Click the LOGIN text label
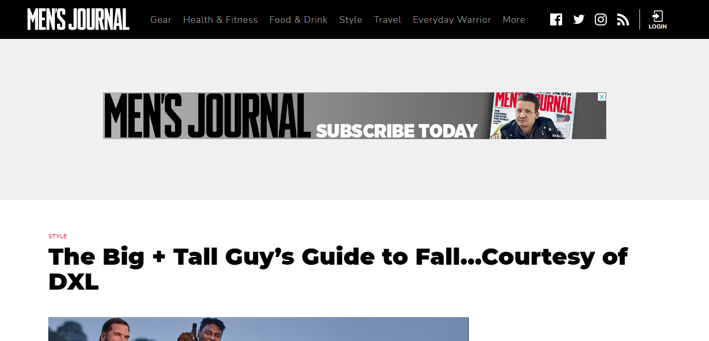This screenshot has width=709, height=341. coord(658,26)
